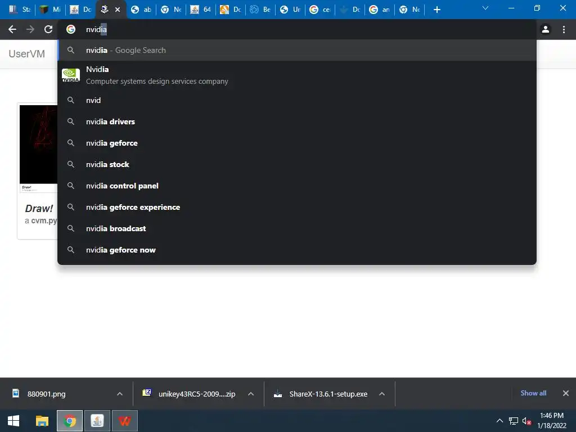Show hidden system tray icons
Image resolution: width=576 pixels, height=432 pixels.
[499, 421]
